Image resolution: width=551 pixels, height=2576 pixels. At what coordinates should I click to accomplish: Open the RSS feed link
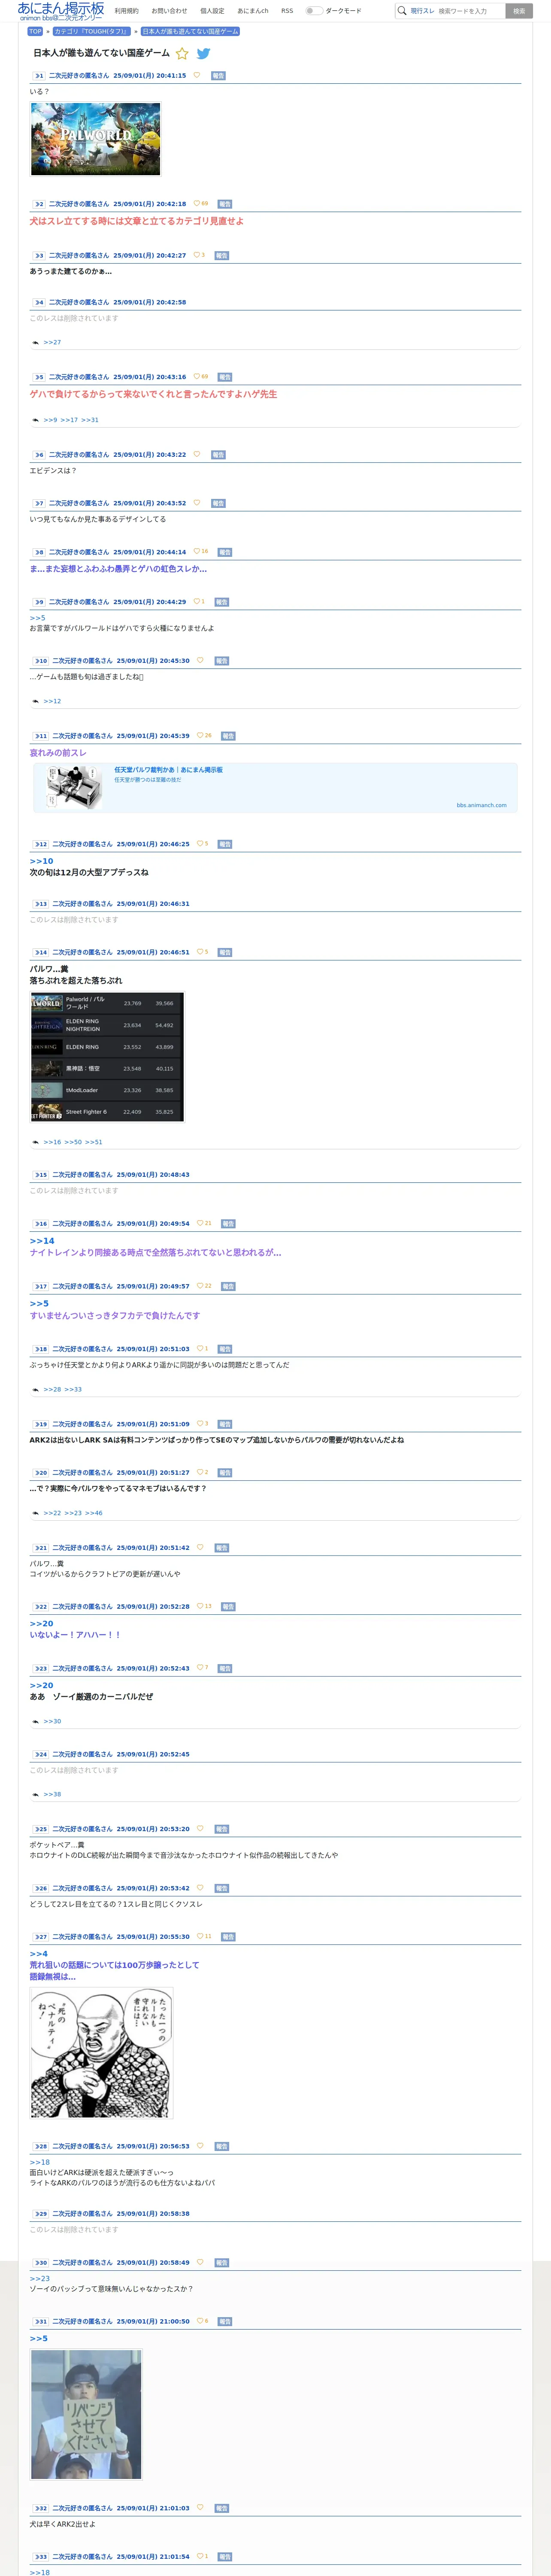(287, 11)
